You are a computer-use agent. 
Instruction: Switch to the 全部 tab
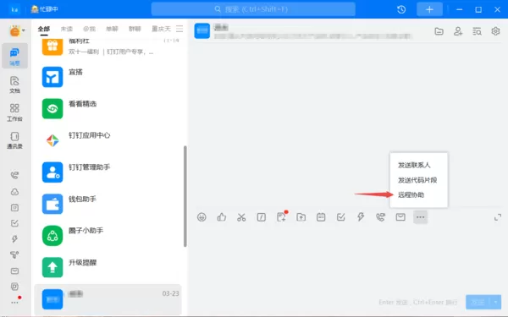click(44, 29)
